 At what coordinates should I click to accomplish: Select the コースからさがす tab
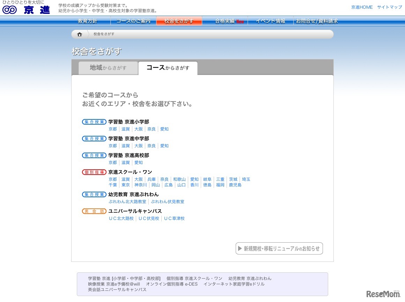pos(168,67)
